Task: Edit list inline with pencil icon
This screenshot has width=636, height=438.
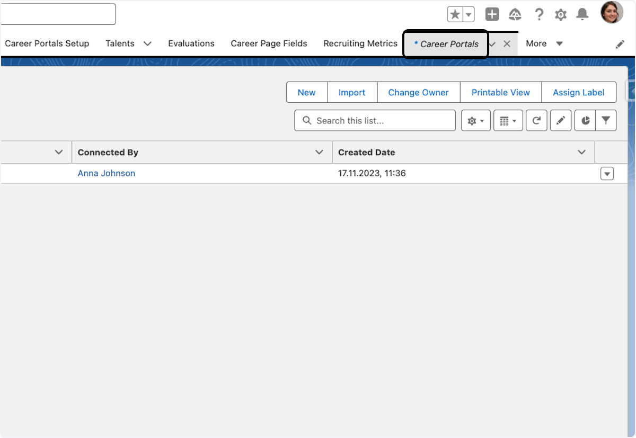Action: click(x=561, y=121)
